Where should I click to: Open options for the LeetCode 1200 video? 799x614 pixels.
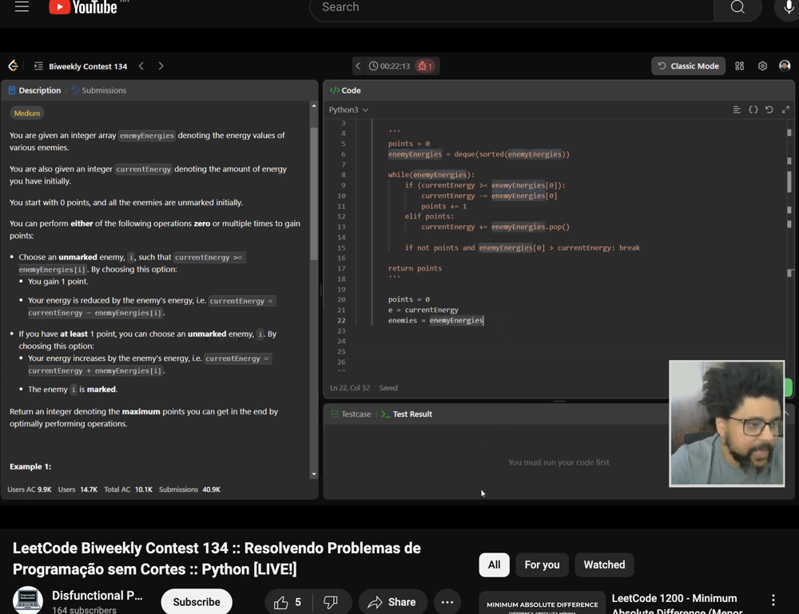pos(773,600)
